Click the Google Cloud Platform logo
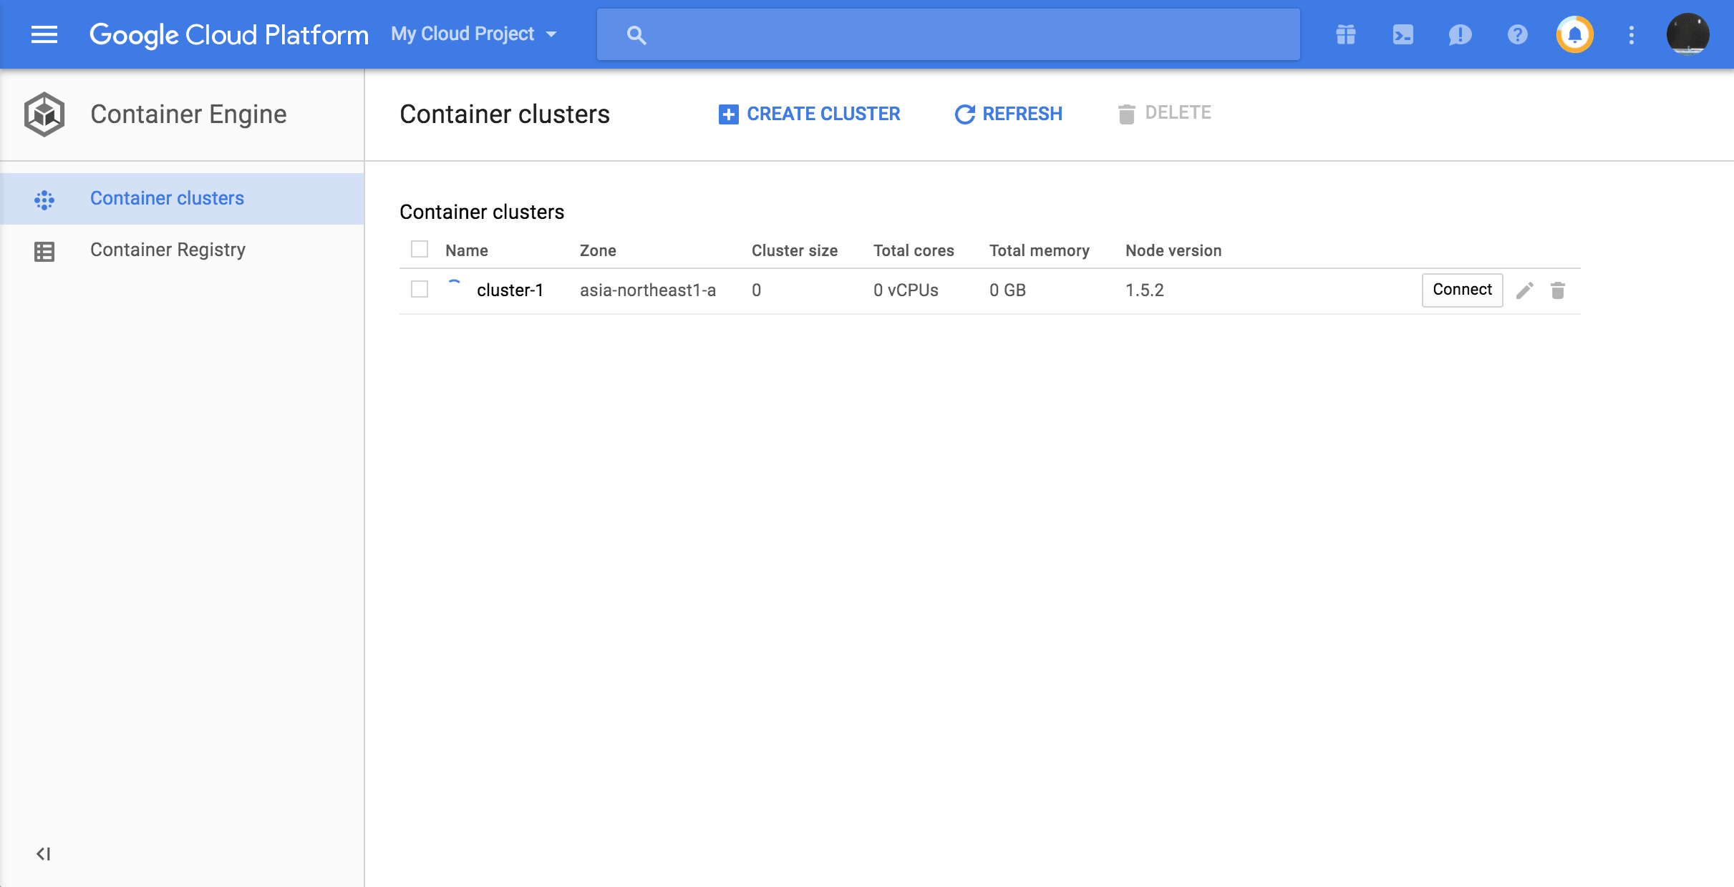 pyautogui.click(x=229, y=34)
